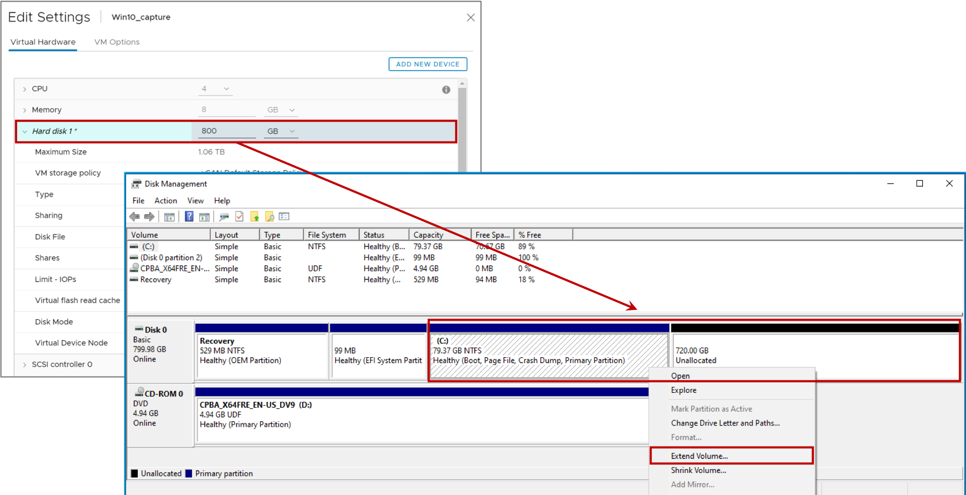
Task: Expand the CPU row chevron
Action: (x=25, y=89)
